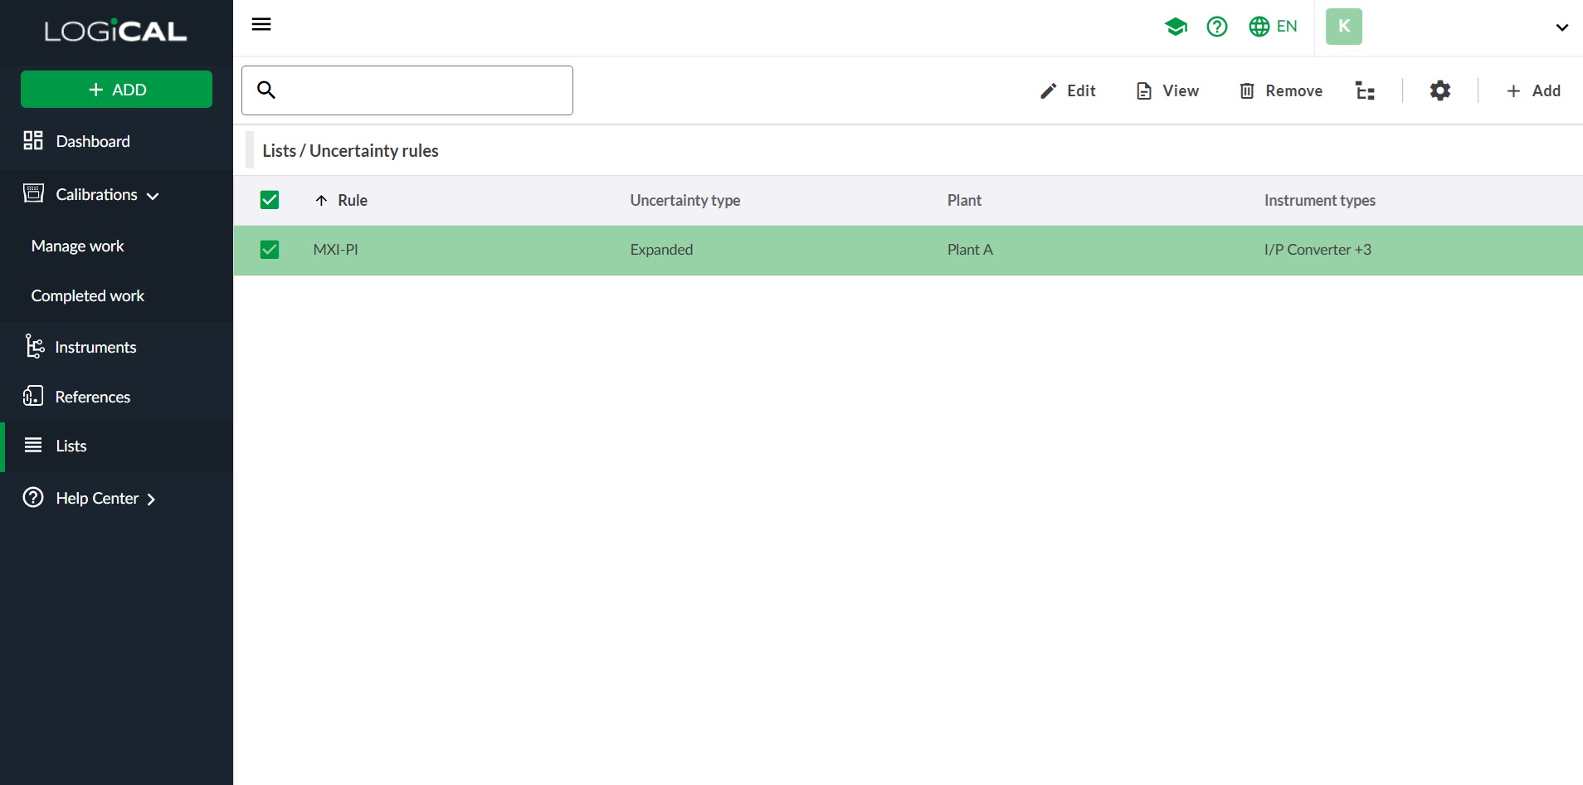Screen dimensions: 1583x785
Task: Click the References sidebar icon
Action: (33, 397)
